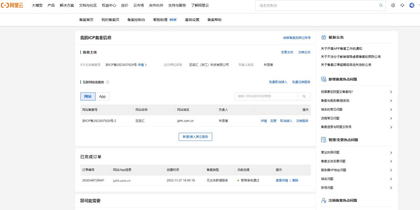Open the 关于不法分子教唆指导虚假备案的预防公告 announcement

[x=351, y=57]
